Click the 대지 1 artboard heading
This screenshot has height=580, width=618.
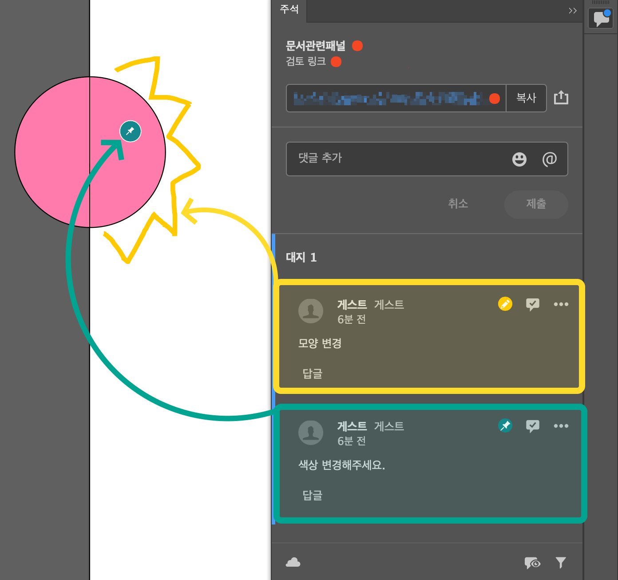301,258
